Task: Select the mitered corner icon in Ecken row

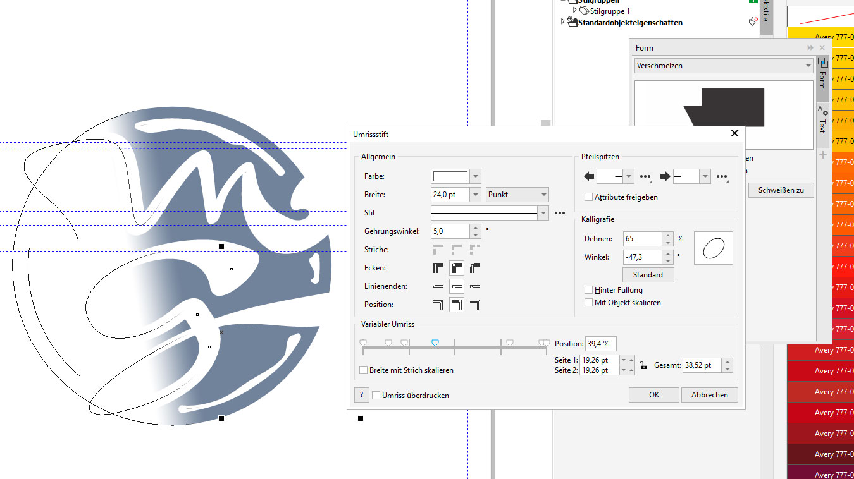Action: click(438, 268)
